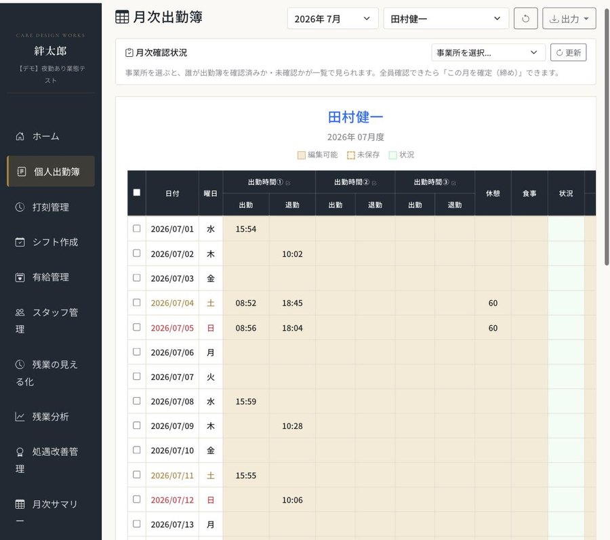Click the 15:59 clock-in cell on 07/08
The image size is (610, 540).
tap(246, 401)
